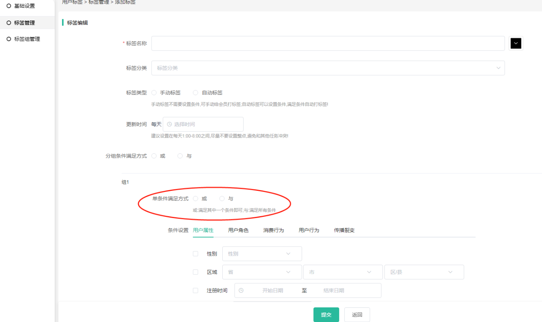Tick the 区域 condition checkbox
The height and width of the screenshot is (322, 542).
pyautogui.click(x=195, y=272)
